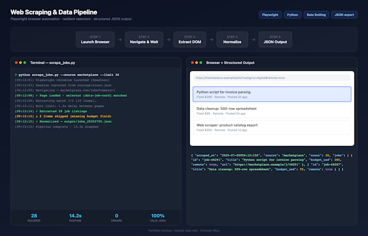The height and width of the screenshot is (236, 368).
Task: Select 'Extracted 28 job listings' log line
Action: click(51, 111)
